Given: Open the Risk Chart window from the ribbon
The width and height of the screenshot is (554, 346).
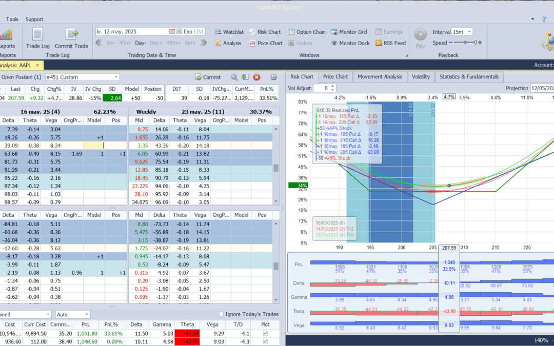Looking at the screenshot, I should tap(265, 31).
